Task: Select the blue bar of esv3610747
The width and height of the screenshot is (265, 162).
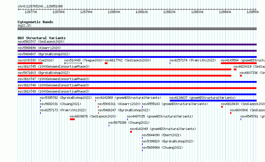Action: [137, 82]
